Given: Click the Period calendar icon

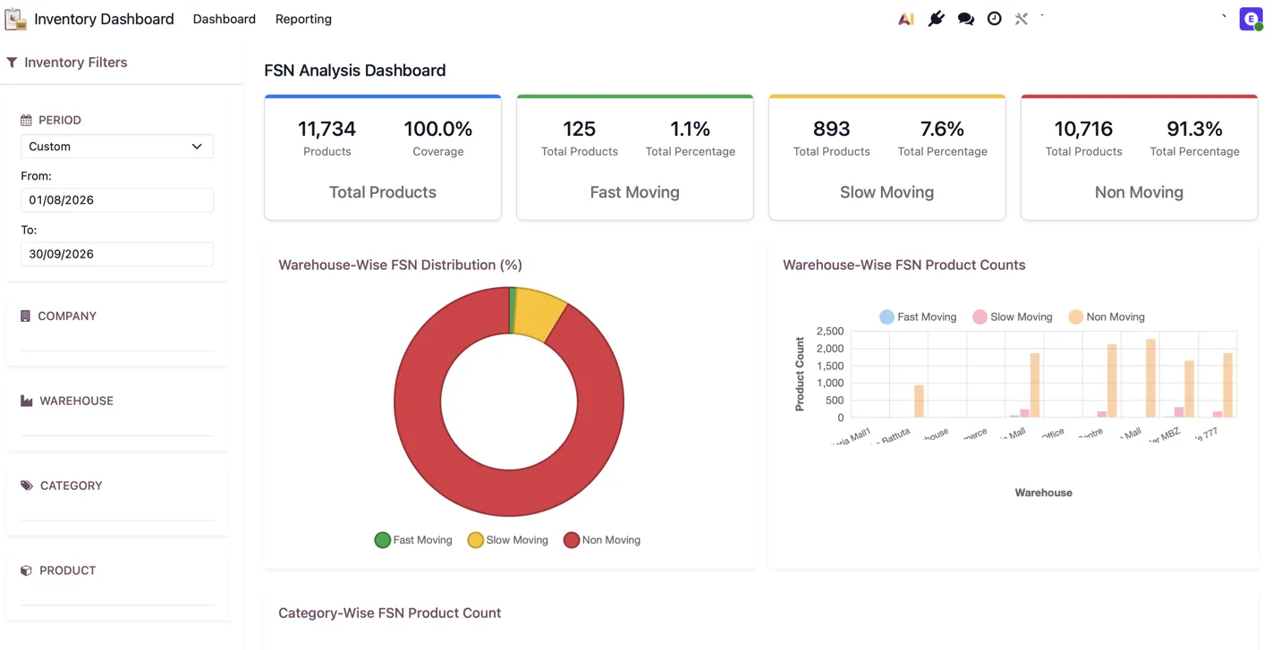Looking at the screenshot, I should pyautogui.click(x=26, y=120).
